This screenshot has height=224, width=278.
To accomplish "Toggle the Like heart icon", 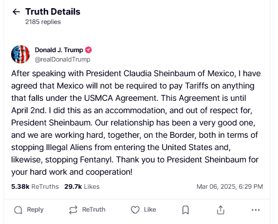I will tap(135, 210).
